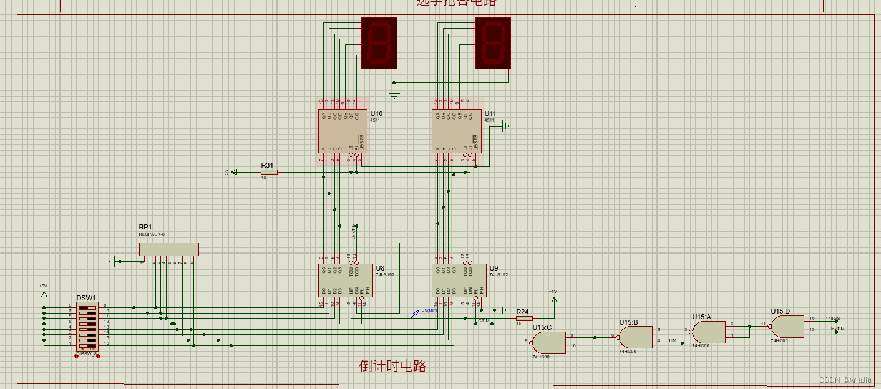
Task: Select resistor R31 body
Action: pos(269,172)
